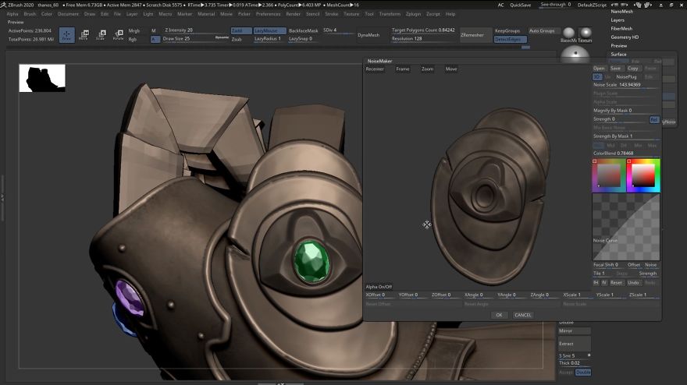Expand the NanoMesh subpalette

click(x=621, y=12)
